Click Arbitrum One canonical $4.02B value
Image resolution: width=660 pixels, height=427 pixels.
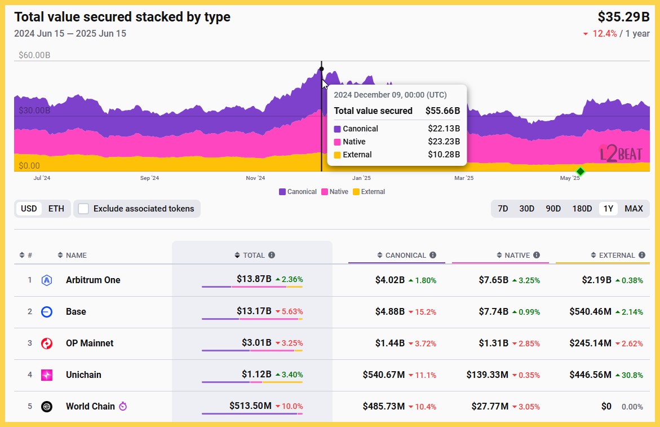pos(390,280)
